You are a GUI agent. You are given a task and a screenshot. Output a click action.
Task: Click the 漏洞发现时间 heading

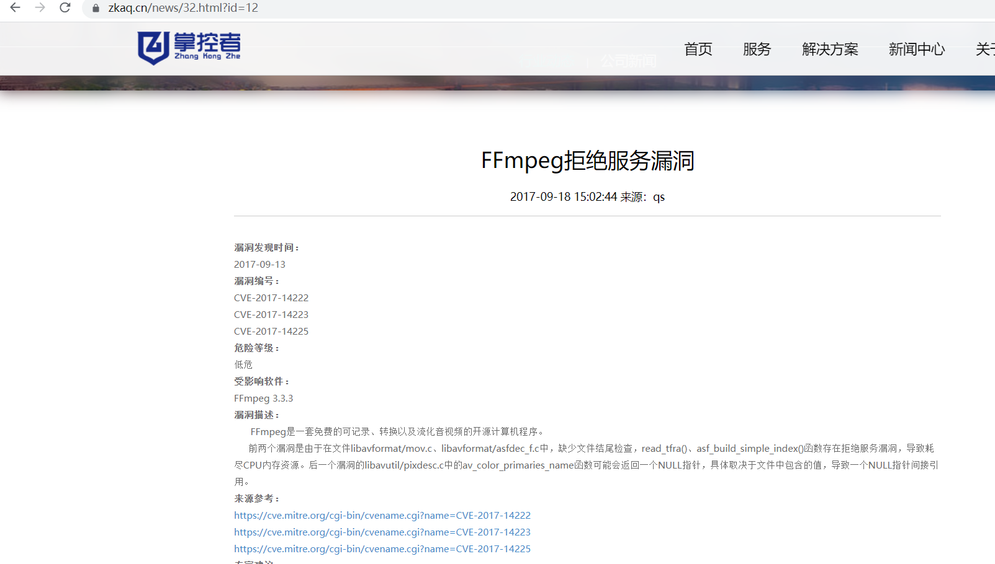[x=267, y=247]
